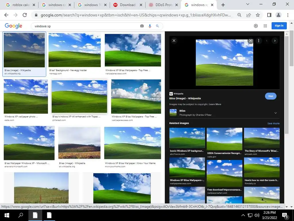Reload the current page
This screenshot has height=221, width=294.
coord(25,15)
